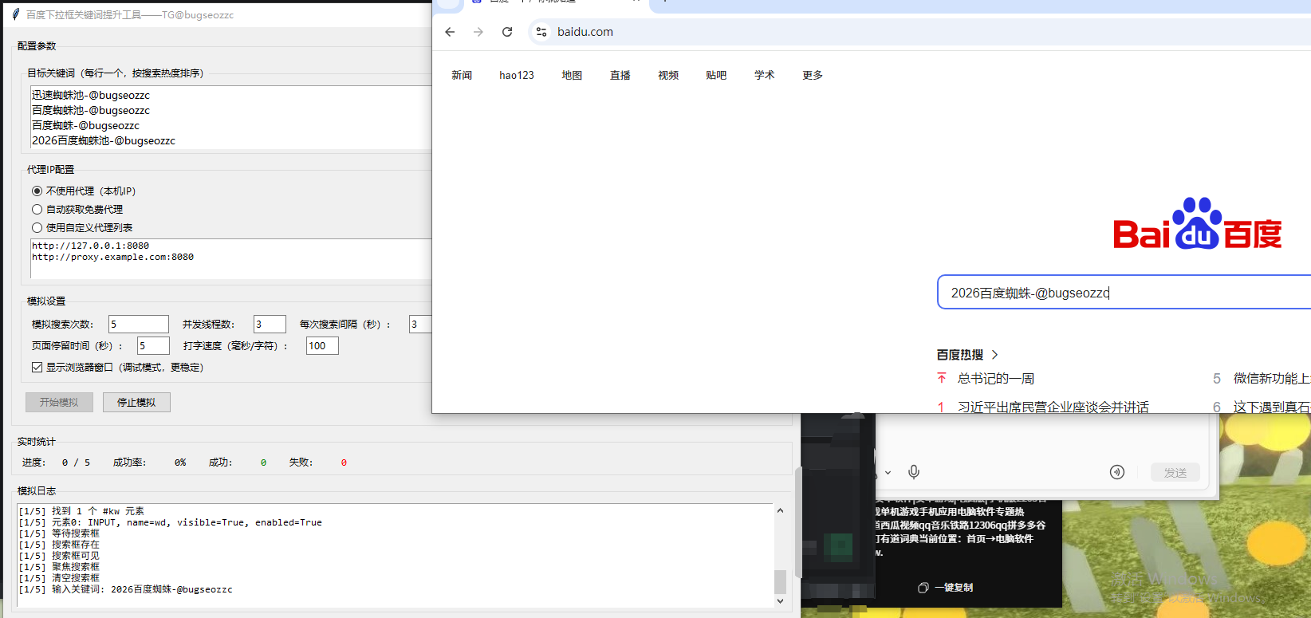This screenshot has width=1311, height=618.
Task: Click the 开始模拟 button
Action: click(59, 403)
